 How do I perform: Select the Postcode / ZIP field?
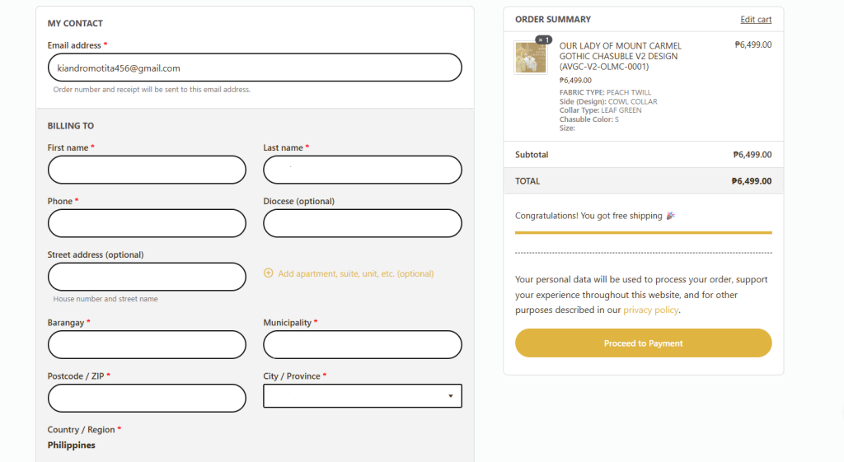coord(147,398)
